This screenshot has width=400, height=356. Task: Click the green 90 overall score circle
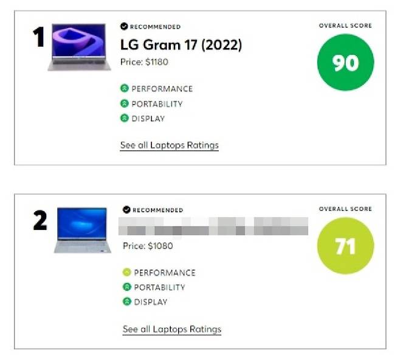click(346, 63)
